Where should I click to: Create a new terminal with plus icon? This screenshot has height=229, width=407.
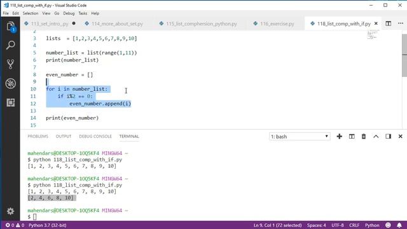click(339, 136)
